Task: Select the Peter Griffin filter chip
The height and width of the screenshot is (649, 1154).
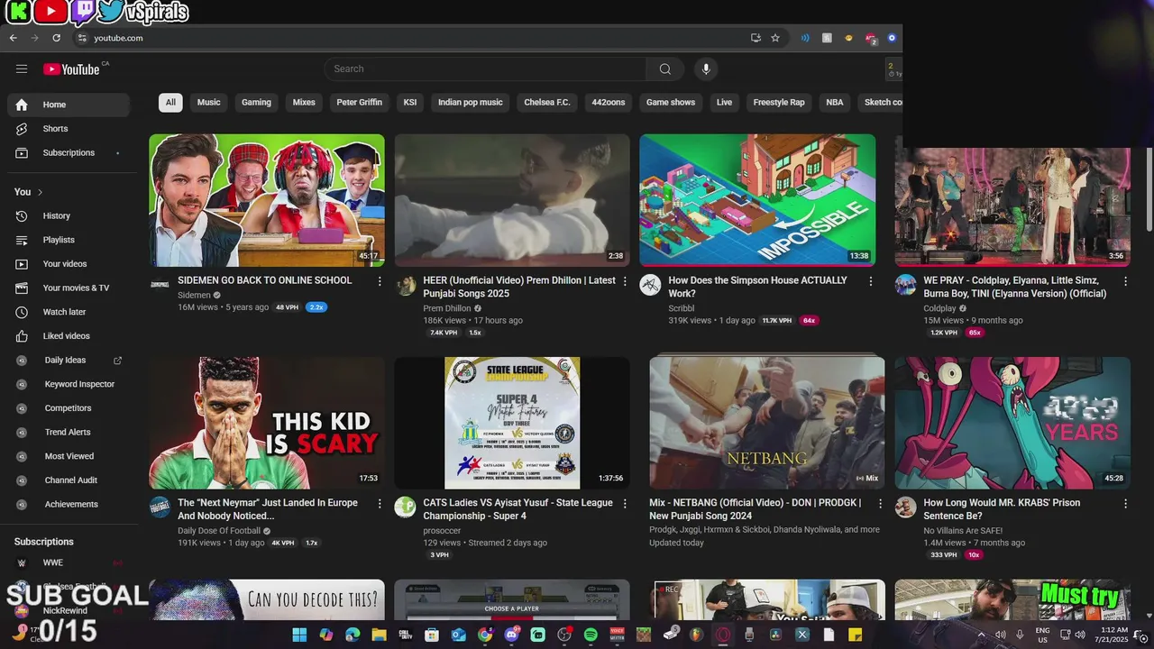Action: point(360,103)
